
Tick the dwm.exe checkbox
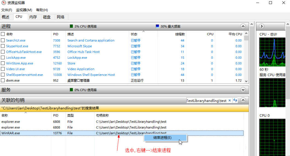pos(3,80)
